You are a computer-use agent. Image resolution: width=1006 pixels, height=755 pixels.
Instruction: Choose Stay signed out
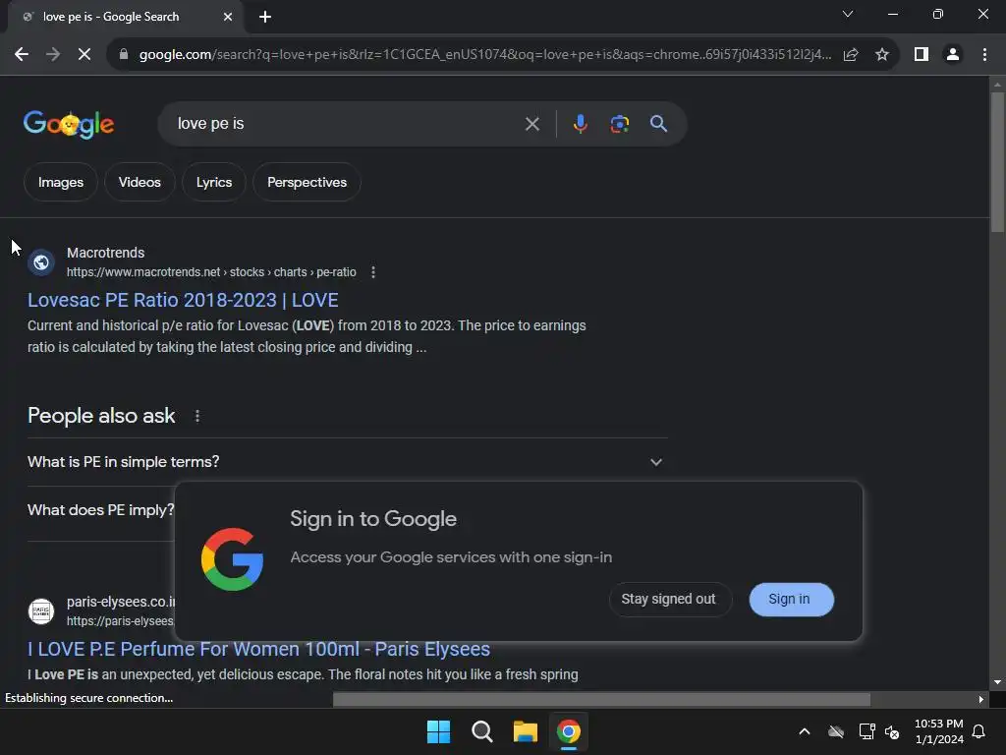point(668,599)
